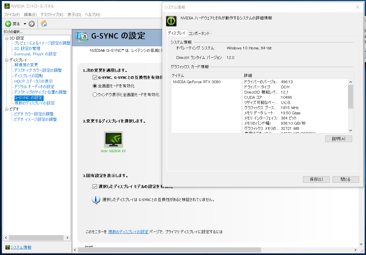Click the 保存(S) button

tap(316, 179)
